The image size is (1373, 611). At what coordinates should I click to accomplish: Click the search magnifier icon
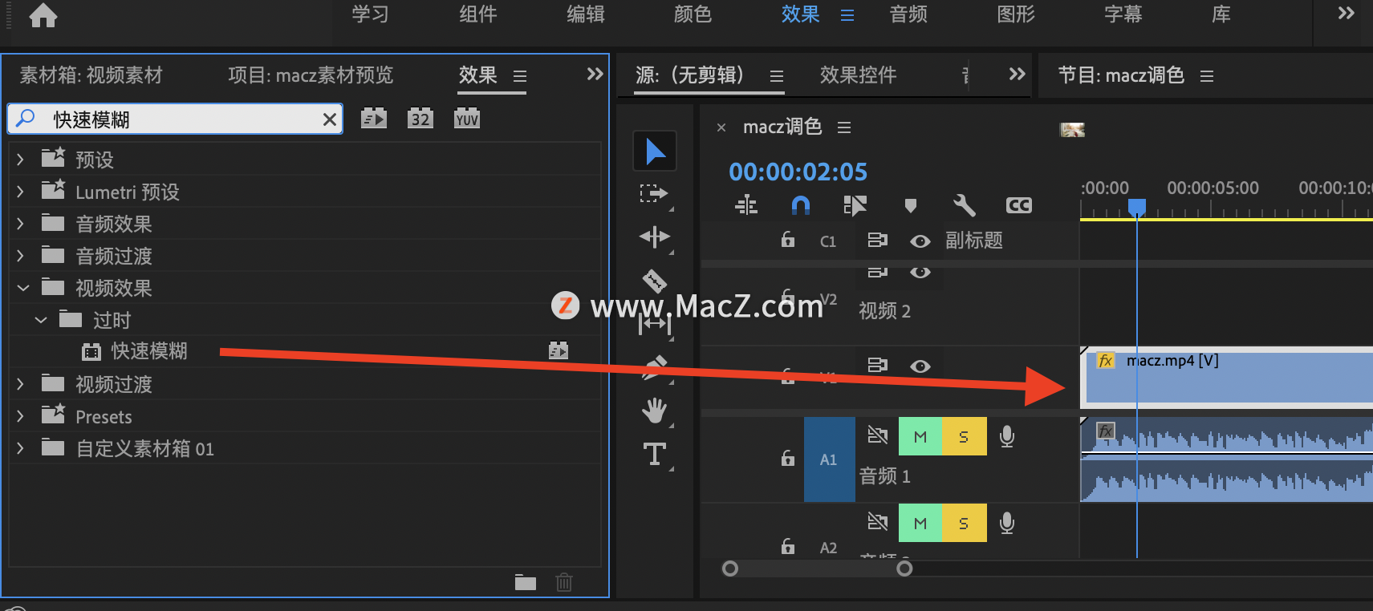pos(26,119)
